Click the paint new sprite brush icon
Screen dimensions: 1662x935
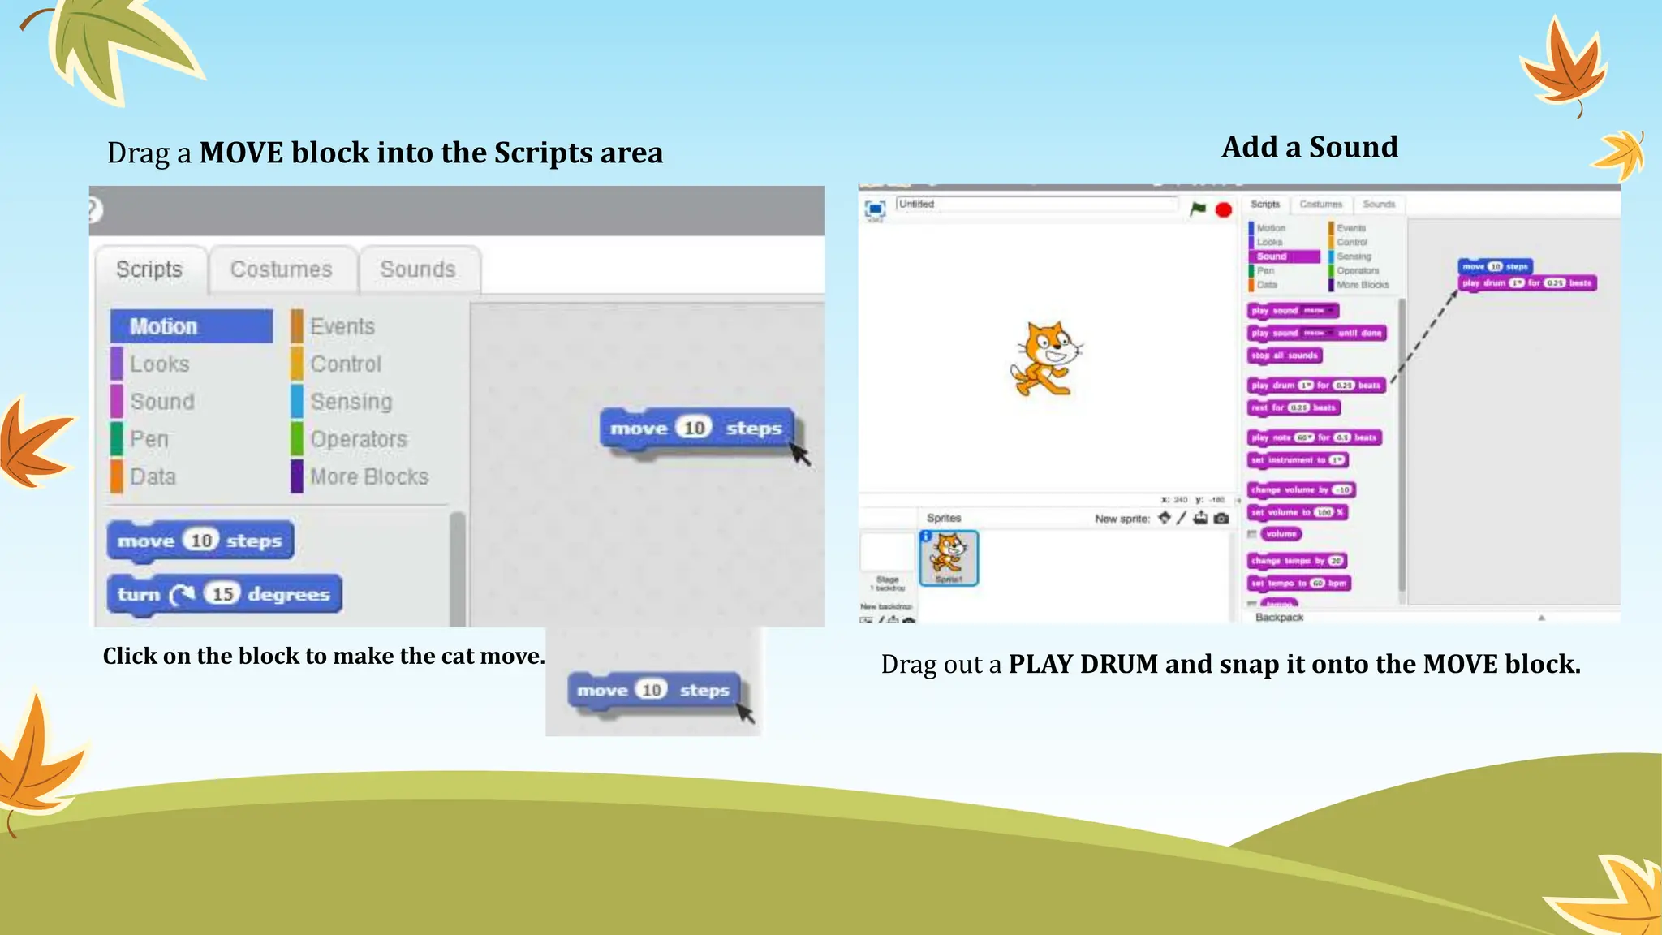coord(1182,518)
